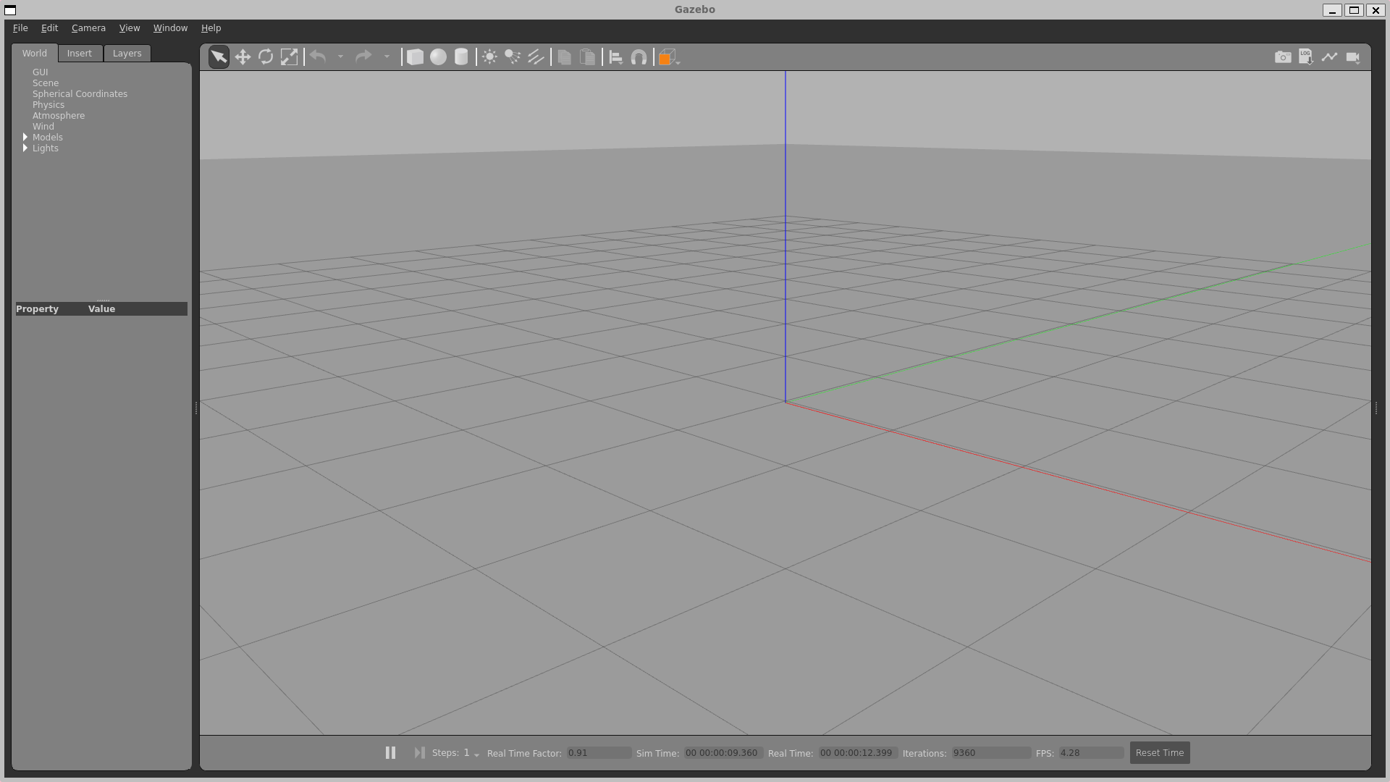Click the right panel splitter handle
Screen dimensions: 1390x782
point(1376,408)
